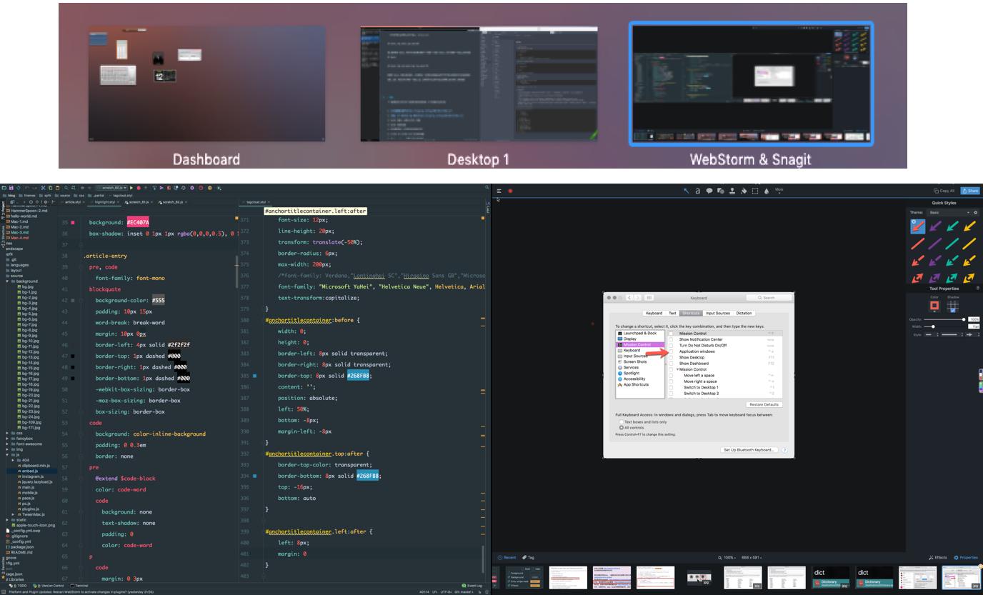This screenshot has height=595, width=983.
Task: Click the green Run button in WebStorm
Action: coord(131,188)
